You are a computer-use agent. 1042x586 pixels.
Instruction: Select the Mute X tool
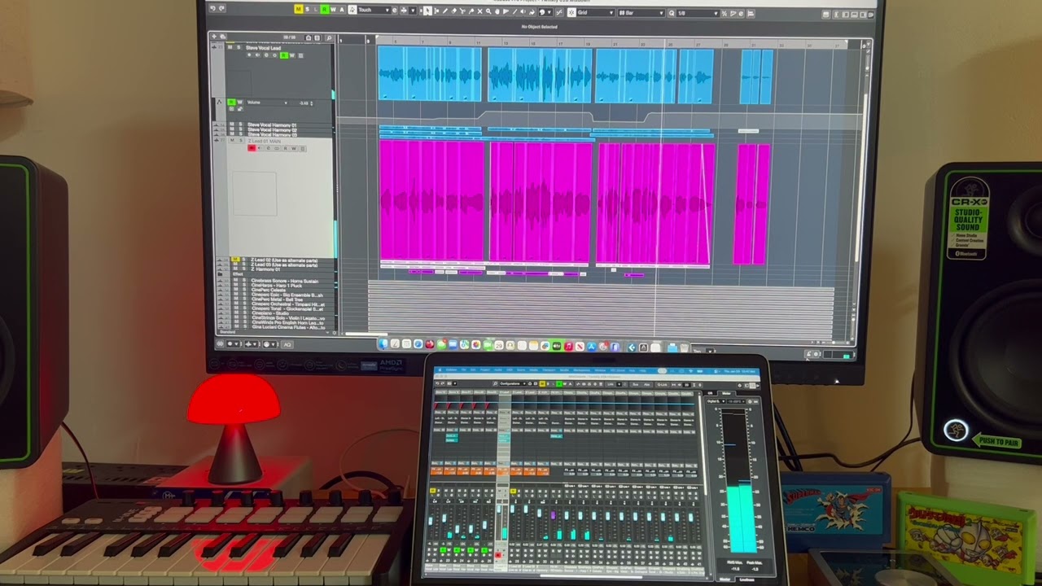(x=479, y=10)
